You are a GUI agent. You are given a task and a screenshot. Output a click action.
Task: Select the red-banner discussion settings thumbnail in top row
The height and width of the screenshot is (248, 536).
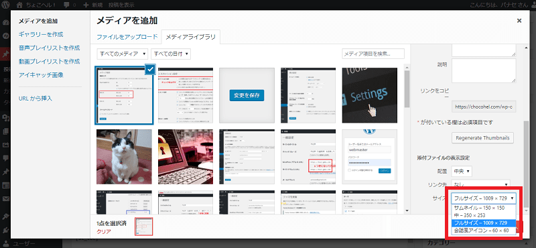[x=186, y=95]
